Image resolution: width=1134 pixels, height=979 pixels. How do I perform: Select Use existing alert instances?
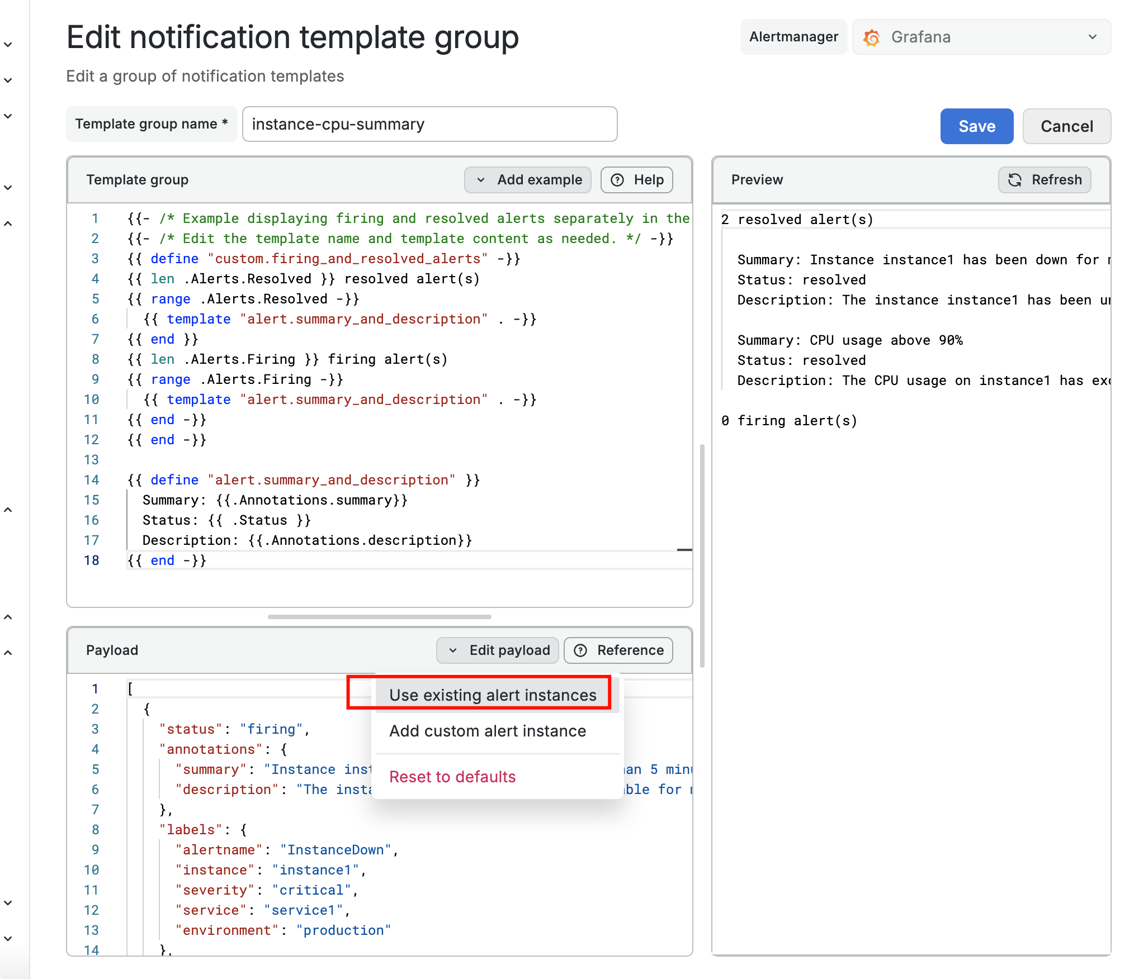493,695
